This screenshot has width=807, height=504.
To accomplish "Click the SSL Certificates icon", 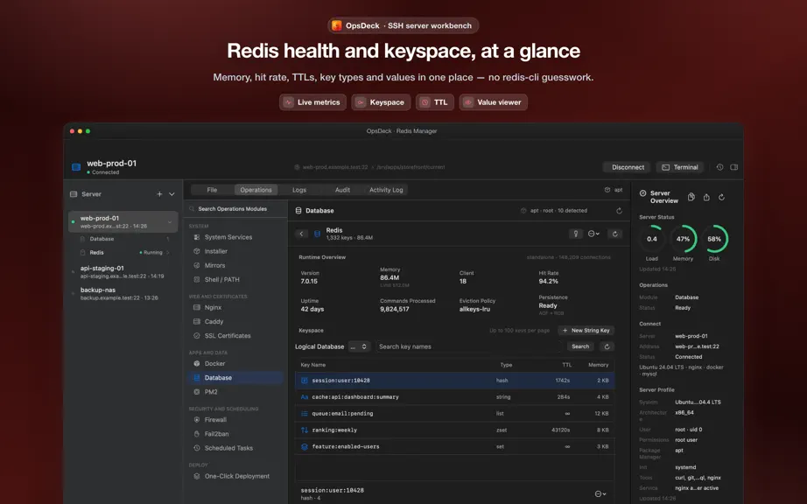I will coord(197,336).
